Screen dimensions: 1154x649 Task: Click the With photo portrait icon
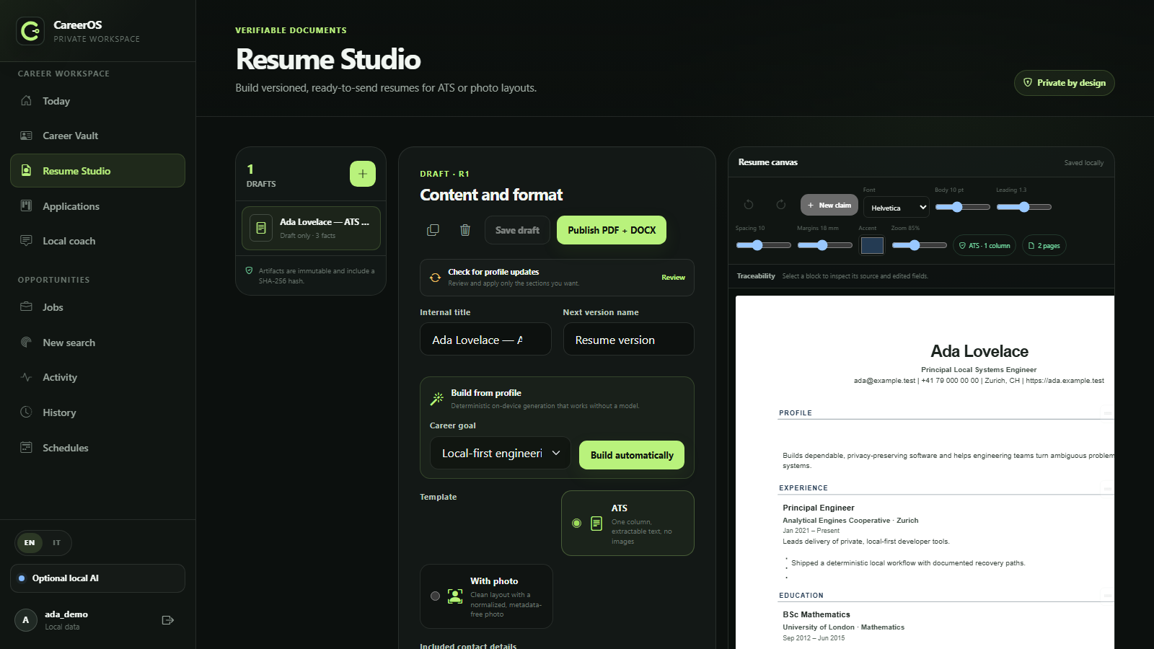click(x=455, y=596)
